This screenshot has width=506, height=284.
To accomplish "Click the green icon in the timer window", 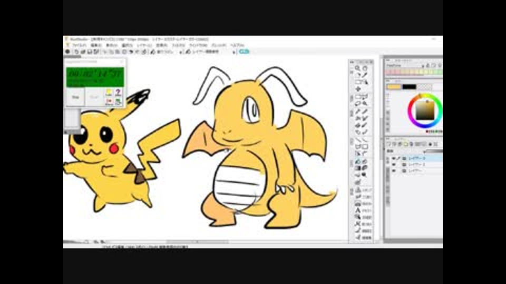I will (x=118, y=102).
